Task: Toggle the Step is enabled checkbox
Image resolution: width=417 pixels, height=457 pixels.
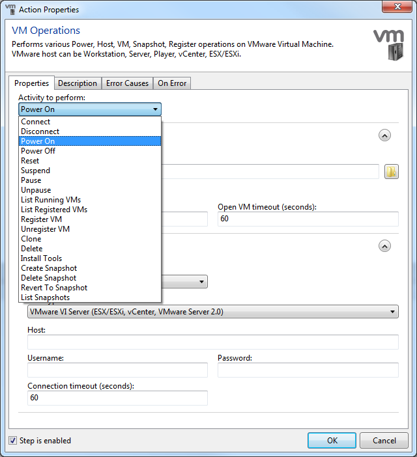Action: point(12,440)
